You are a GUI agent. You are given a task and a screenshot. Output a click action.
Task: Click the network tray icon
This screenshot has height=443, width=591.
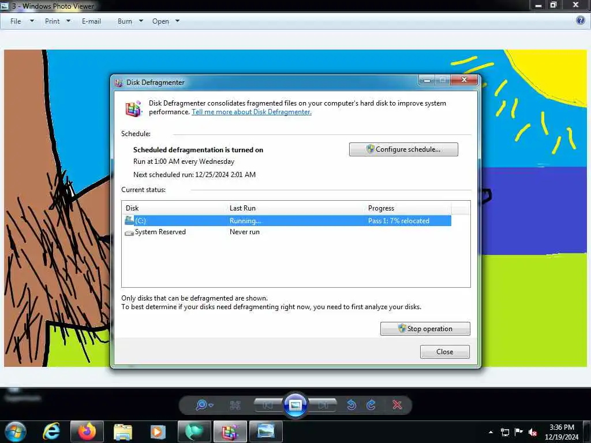coord(504,432)
